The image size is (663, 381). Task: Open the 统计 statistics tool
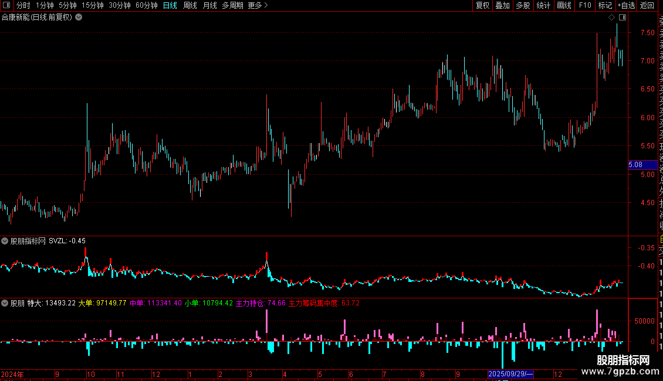(543, 5)
